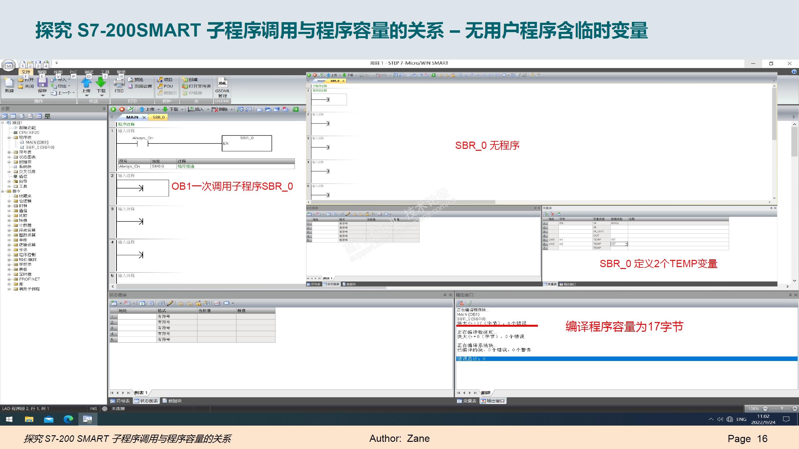Toggle the pin on 状态图表 panel header

coord(445,295)
